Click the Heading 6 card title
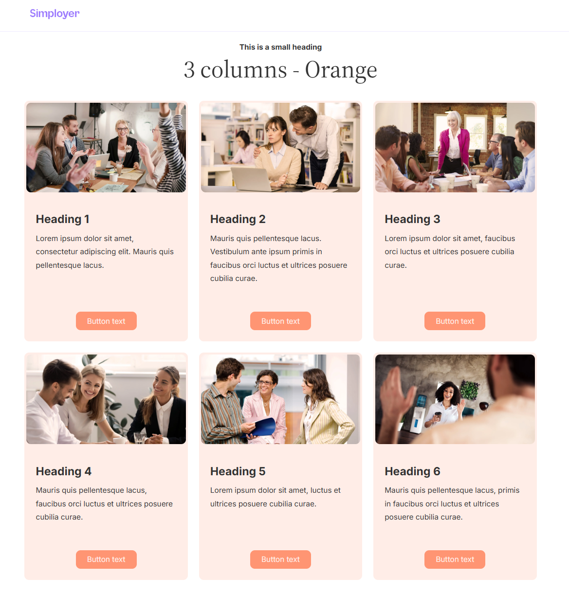This screenshot has height=597, width=569. pyautogui.click(x=412, y=471)
